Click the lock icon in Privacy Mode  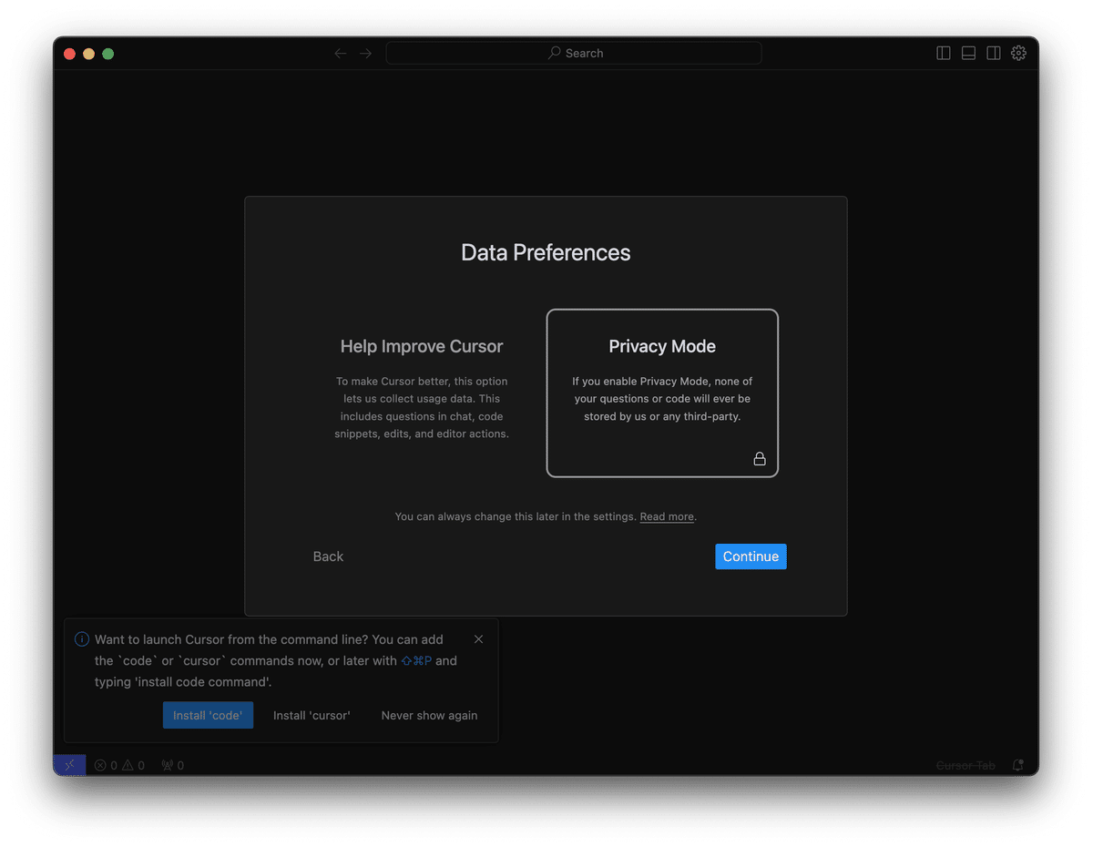(x=760, y=459)
